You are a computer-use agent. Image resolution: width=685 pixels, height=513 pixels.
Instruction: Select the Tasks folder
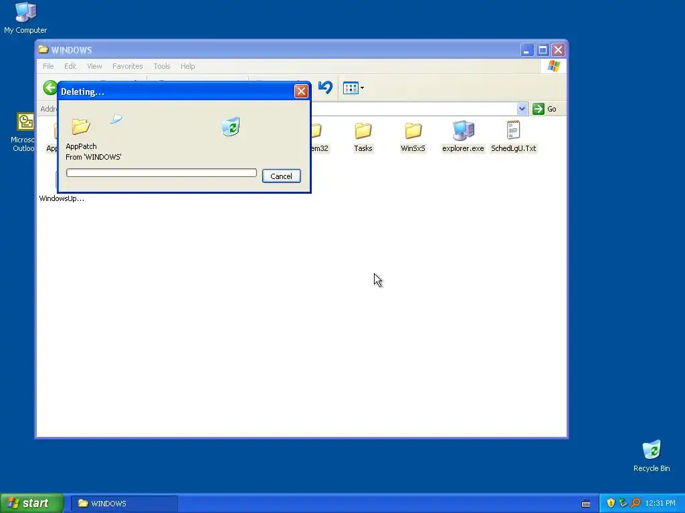pyautogui.click(x=363, y=137)
